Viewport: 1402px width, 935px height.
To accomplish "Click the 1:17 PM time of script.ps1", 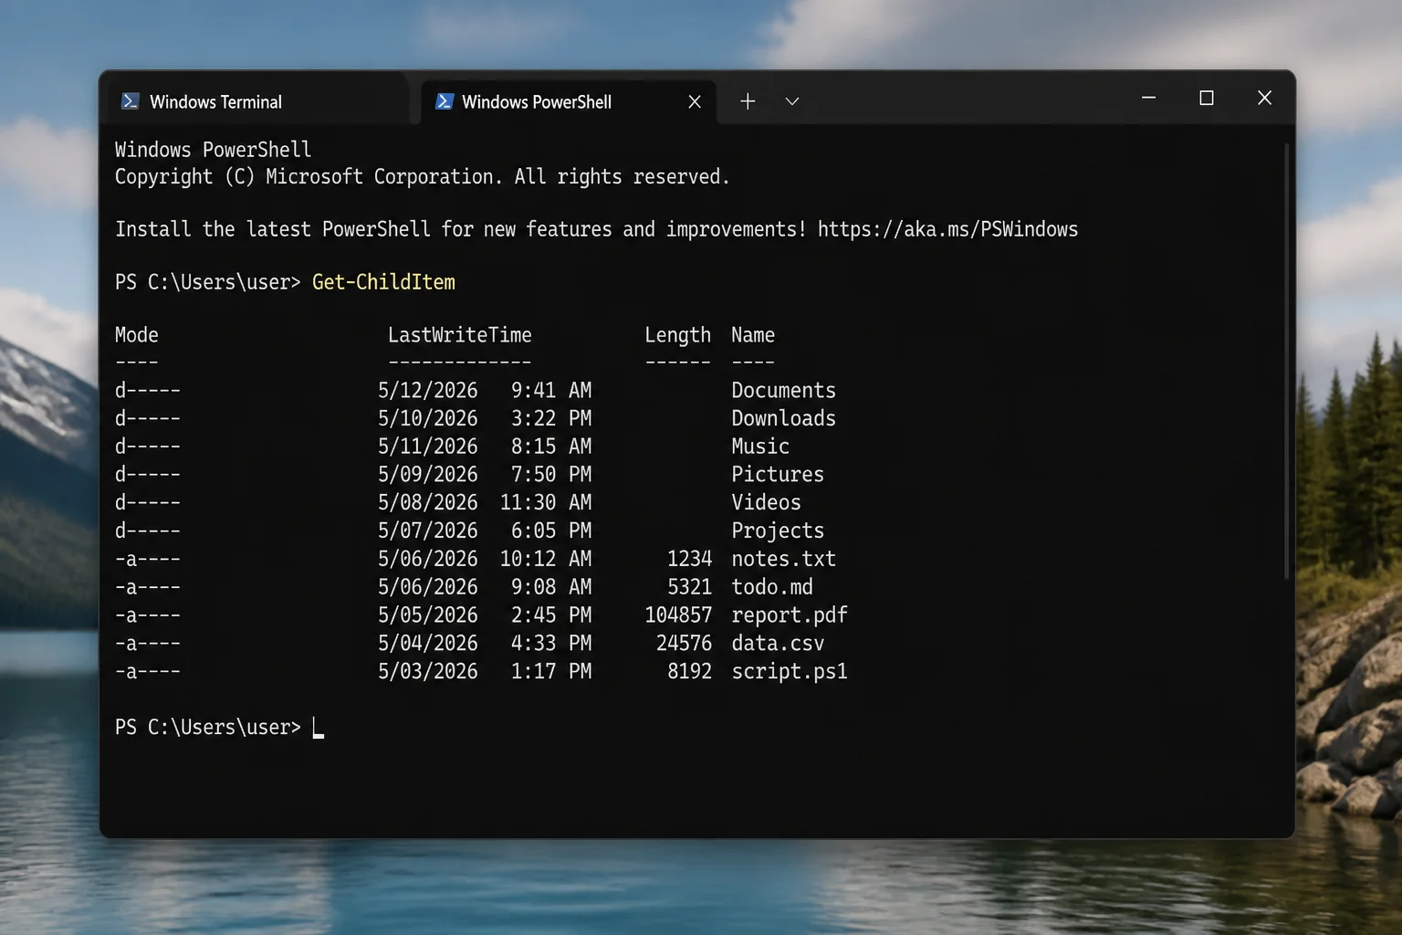I will (x=551, y=672).
